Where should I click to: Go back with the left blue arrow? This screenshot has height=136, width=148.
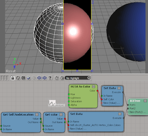[x=39, y=78]
